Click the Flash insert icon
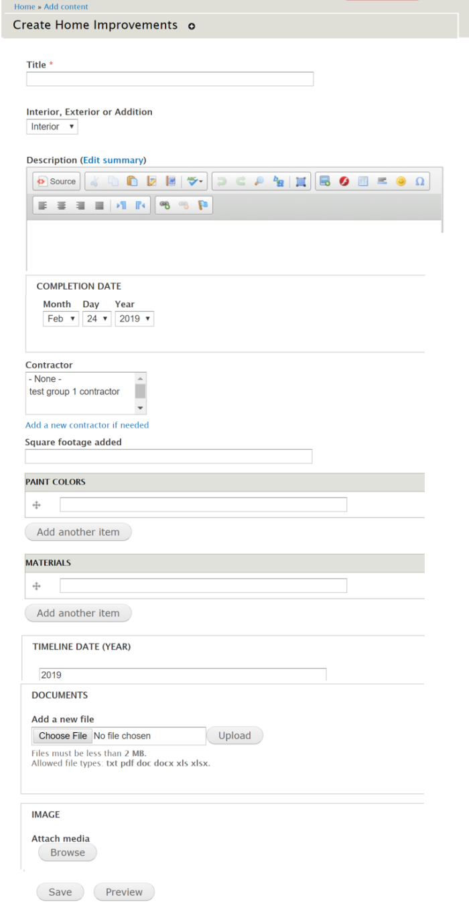This screenshot has height=924, width=469. click(344, 182)
